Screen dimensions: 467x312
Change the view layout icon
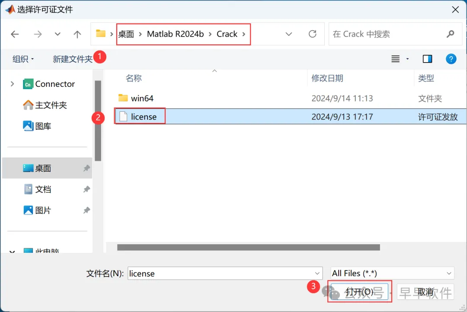396,59
